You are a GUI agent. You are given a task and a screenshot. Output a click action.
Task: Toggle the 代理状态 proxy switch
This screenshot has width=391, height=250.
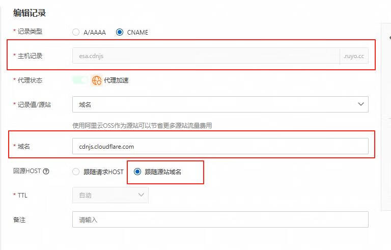[80, 80]
